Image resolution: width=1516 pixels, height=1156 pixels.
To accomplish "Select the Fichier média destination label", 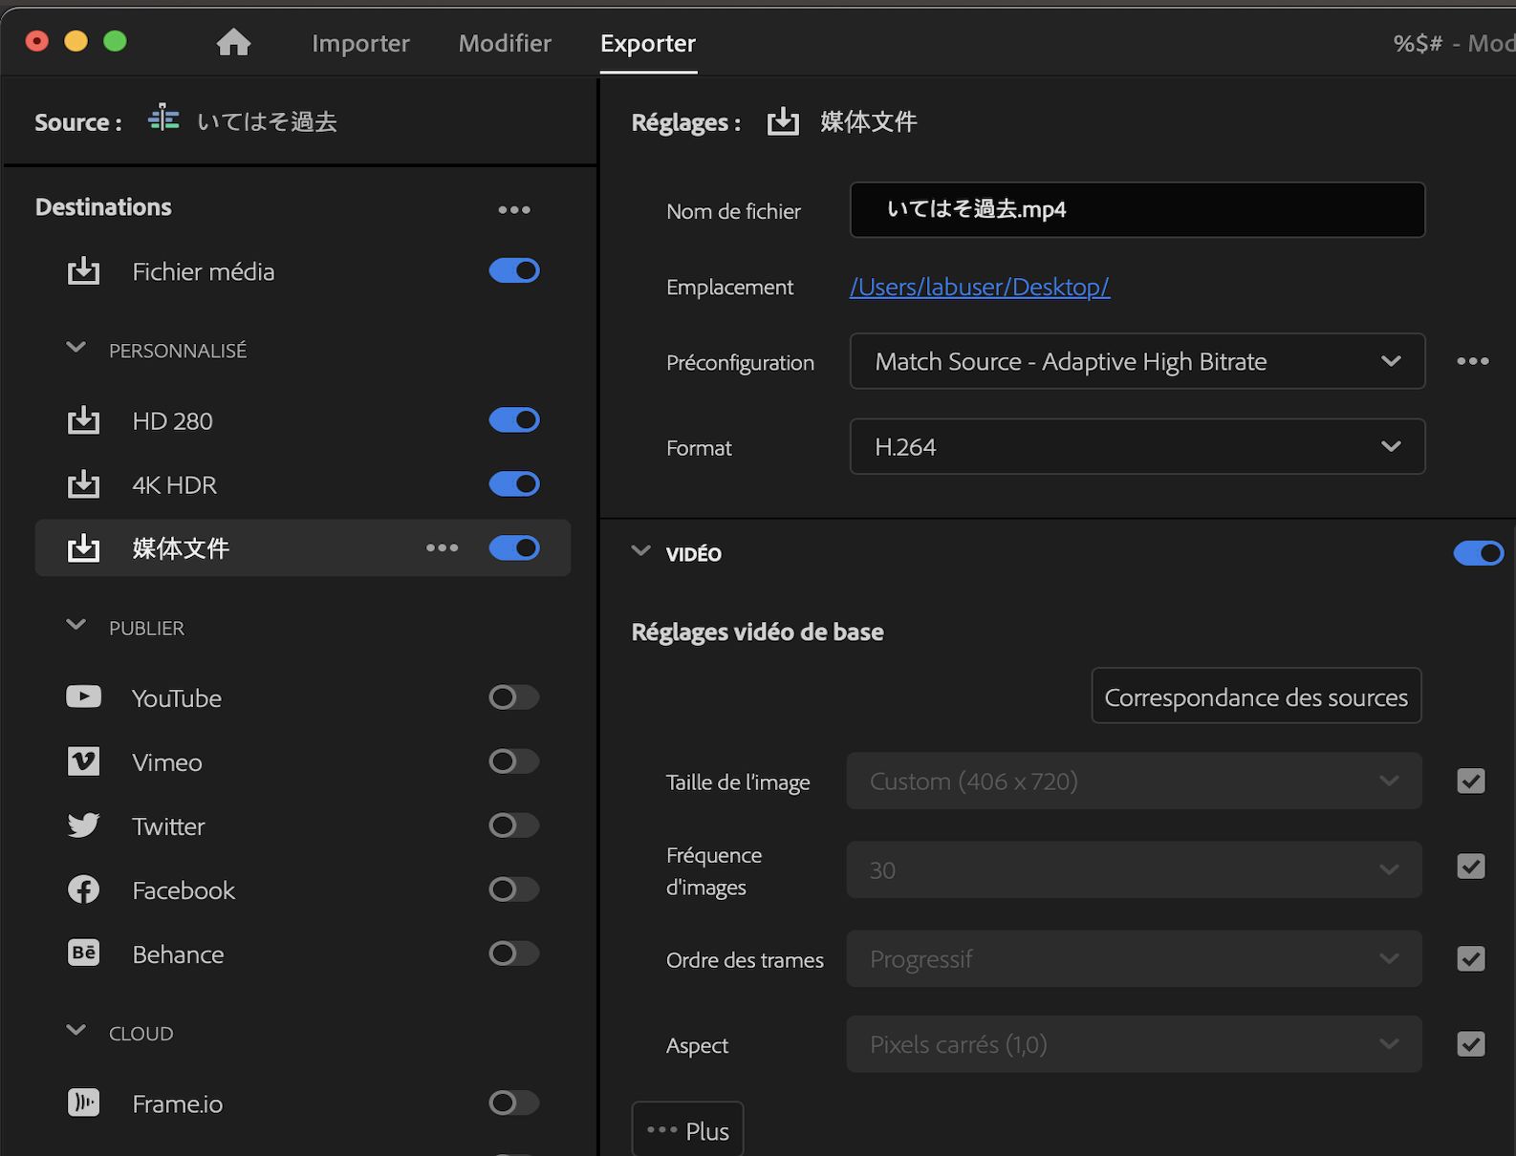I will coord(204,271).
